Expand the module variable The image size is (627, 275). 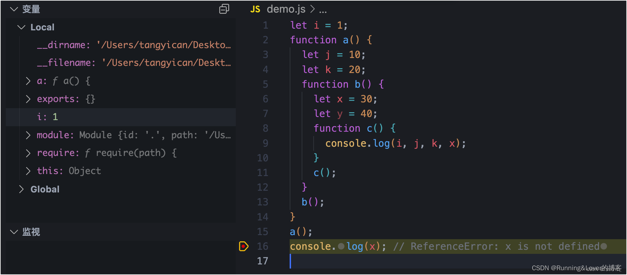tap(28, 135)
